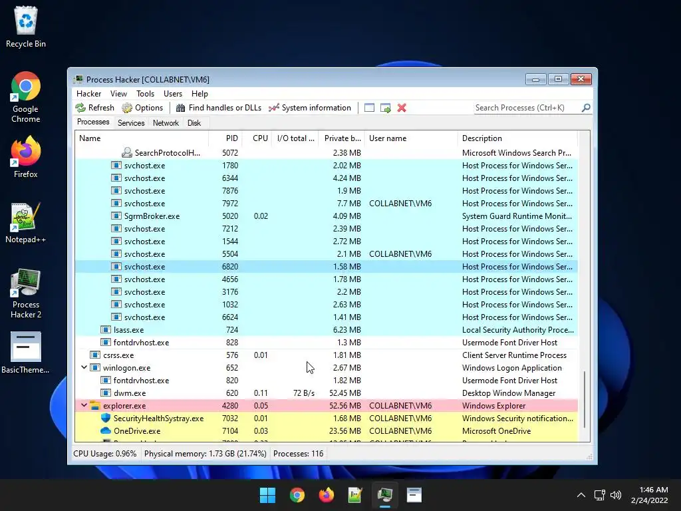Sort by the Name column header
The width and height of the screenshot is (681, 511).
click(142, 138)
